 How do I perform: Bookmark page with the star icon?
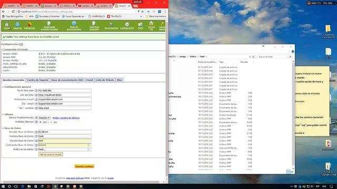click(143, 12)
